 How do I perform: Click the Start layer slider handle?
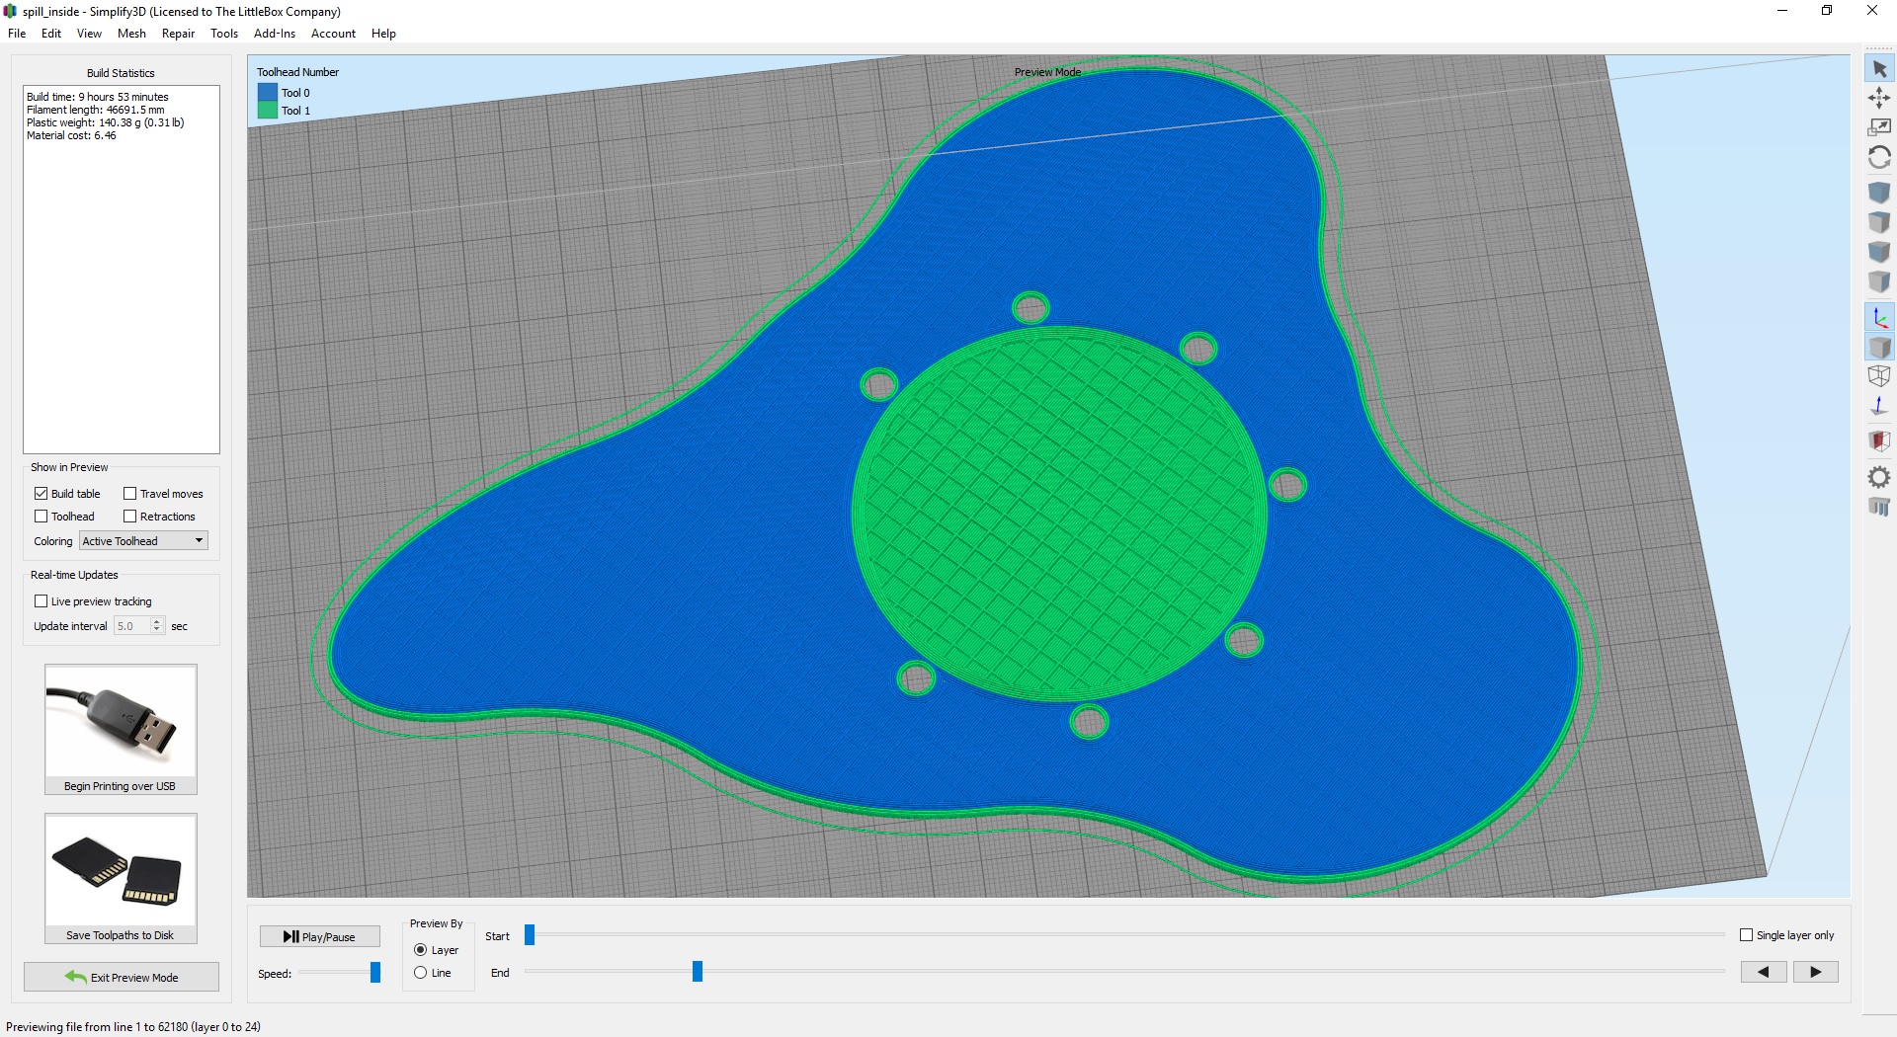530,934
